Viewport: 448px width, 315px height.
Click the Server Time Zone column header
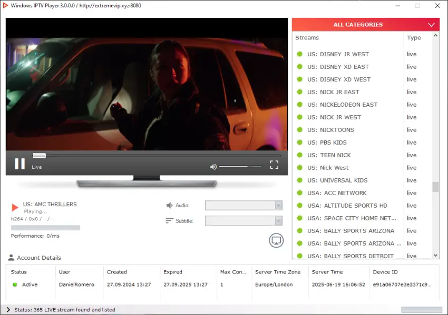(x=278, y=272)
